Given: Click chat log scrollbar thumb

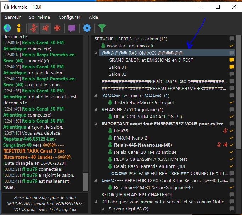Looking at the screenshot, I should (85, 182).
